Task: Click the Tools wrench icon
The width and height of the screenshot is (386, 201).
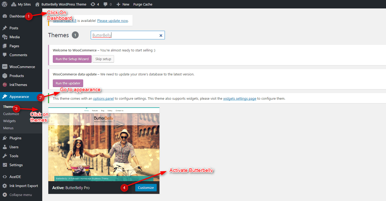Action: (x=5, y=156)
